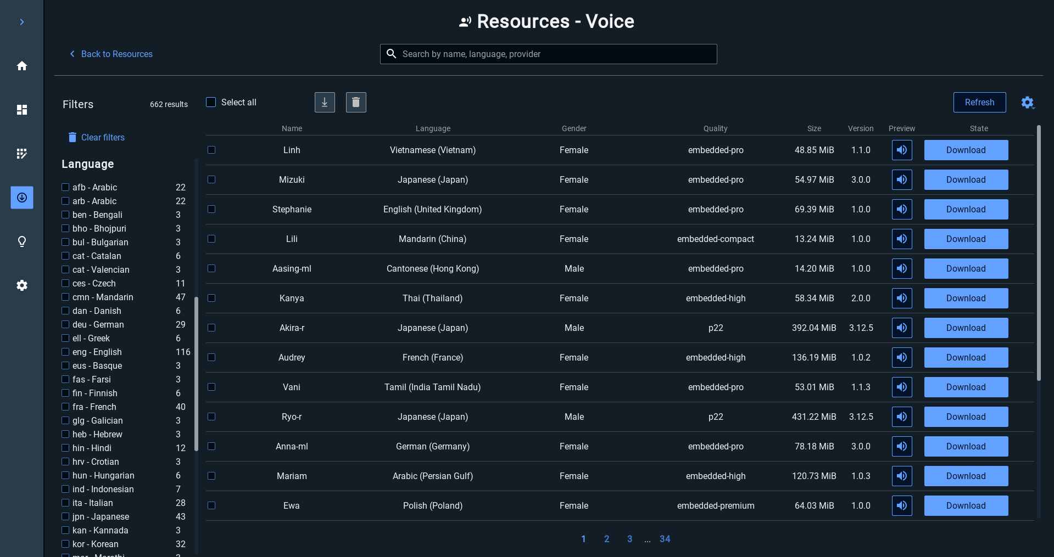
Task: Open the dashboard grid sidebar icon
Action: pos(22,110)
